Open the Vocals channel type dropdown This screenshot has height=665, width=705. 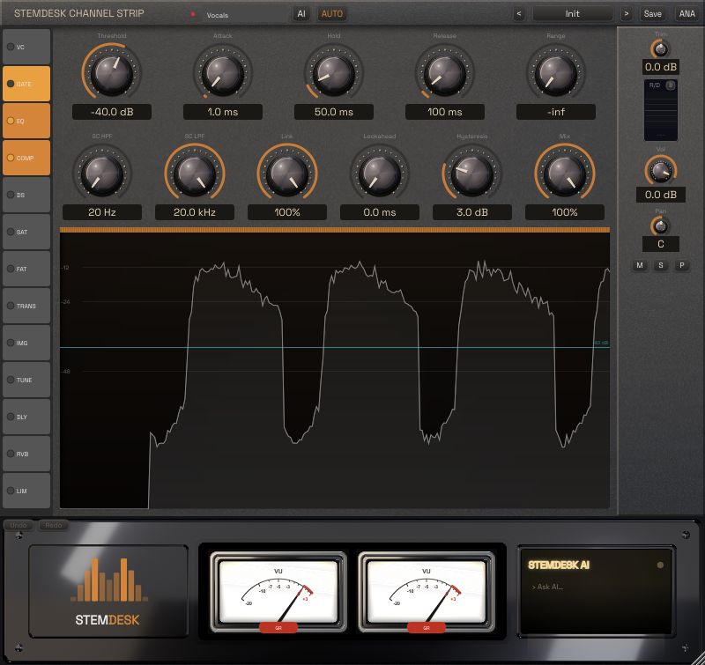245,14
